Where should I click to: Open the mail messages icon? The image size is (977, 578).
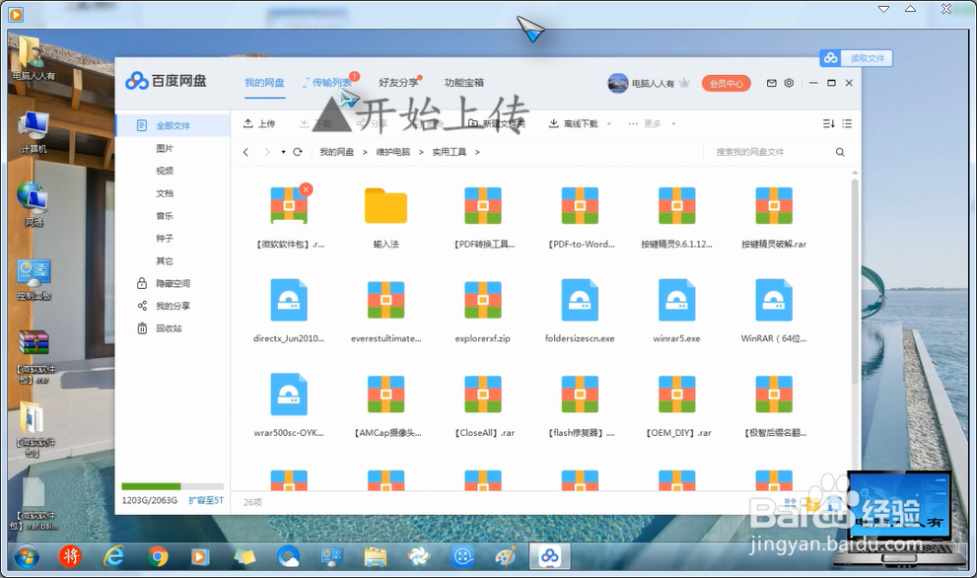771,83
